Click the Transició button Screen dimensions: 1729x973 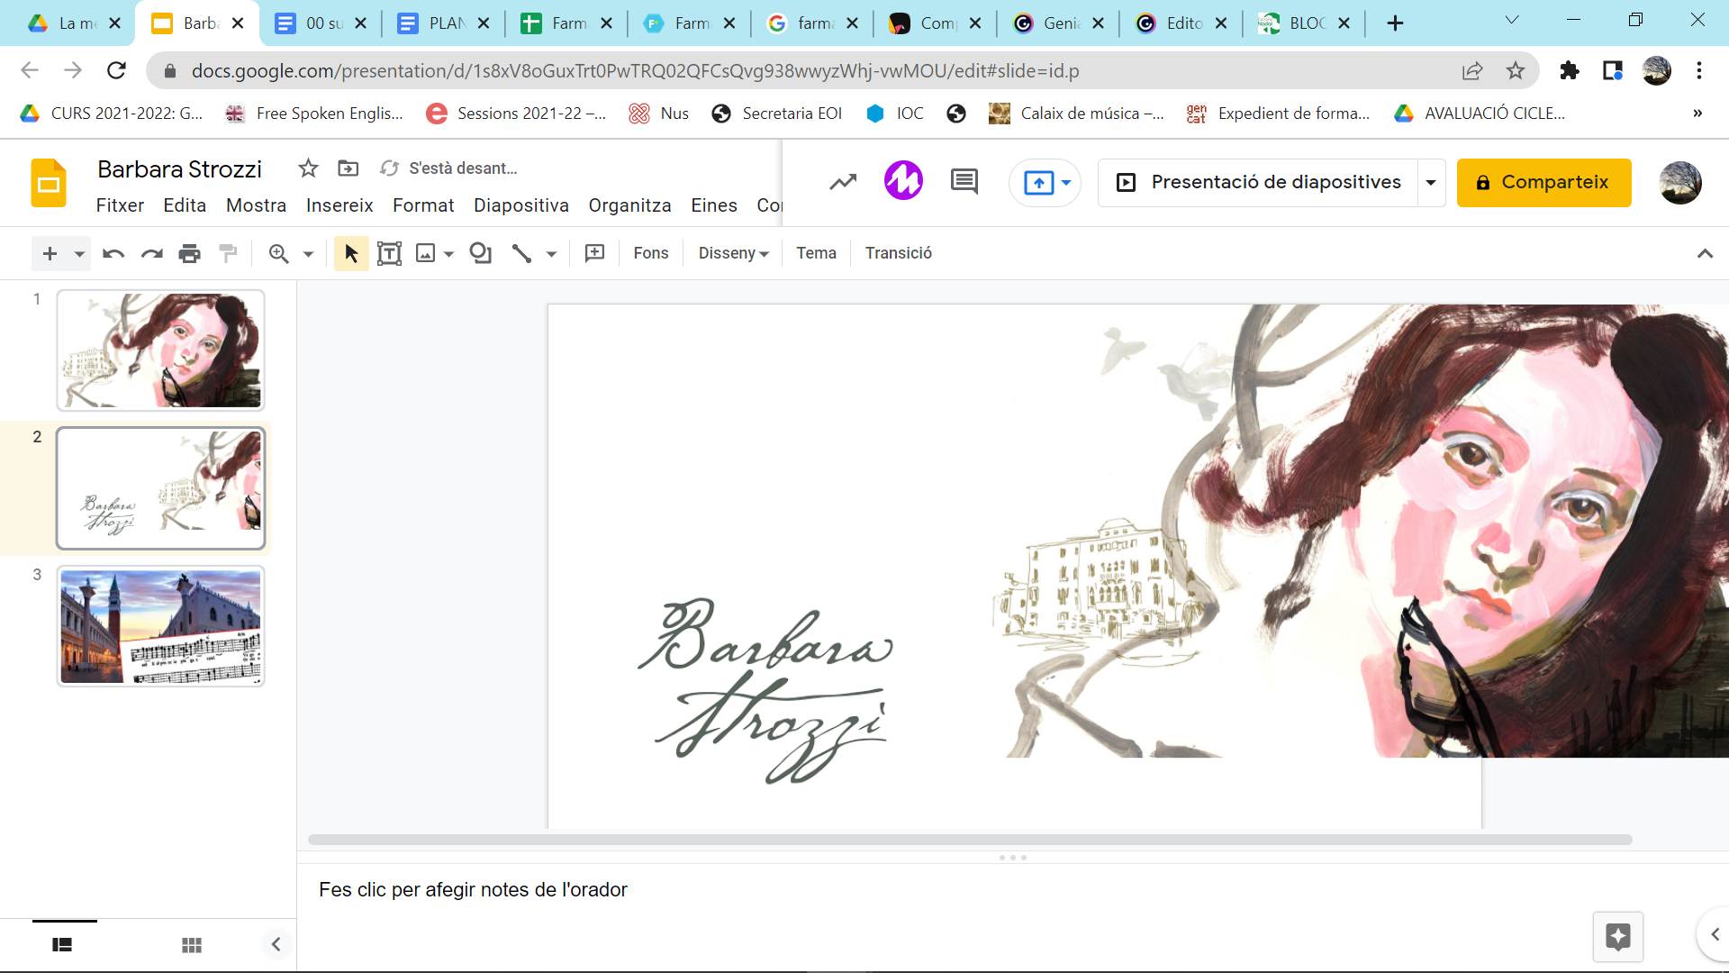pyautogui.click(x=898, y=254)
